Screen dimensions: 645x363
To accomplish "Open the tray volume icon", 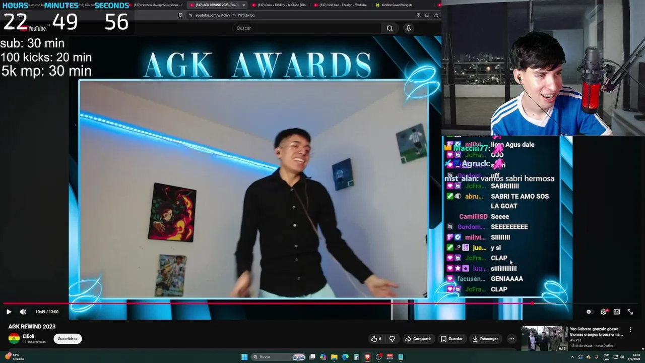I will click(622, 357).
